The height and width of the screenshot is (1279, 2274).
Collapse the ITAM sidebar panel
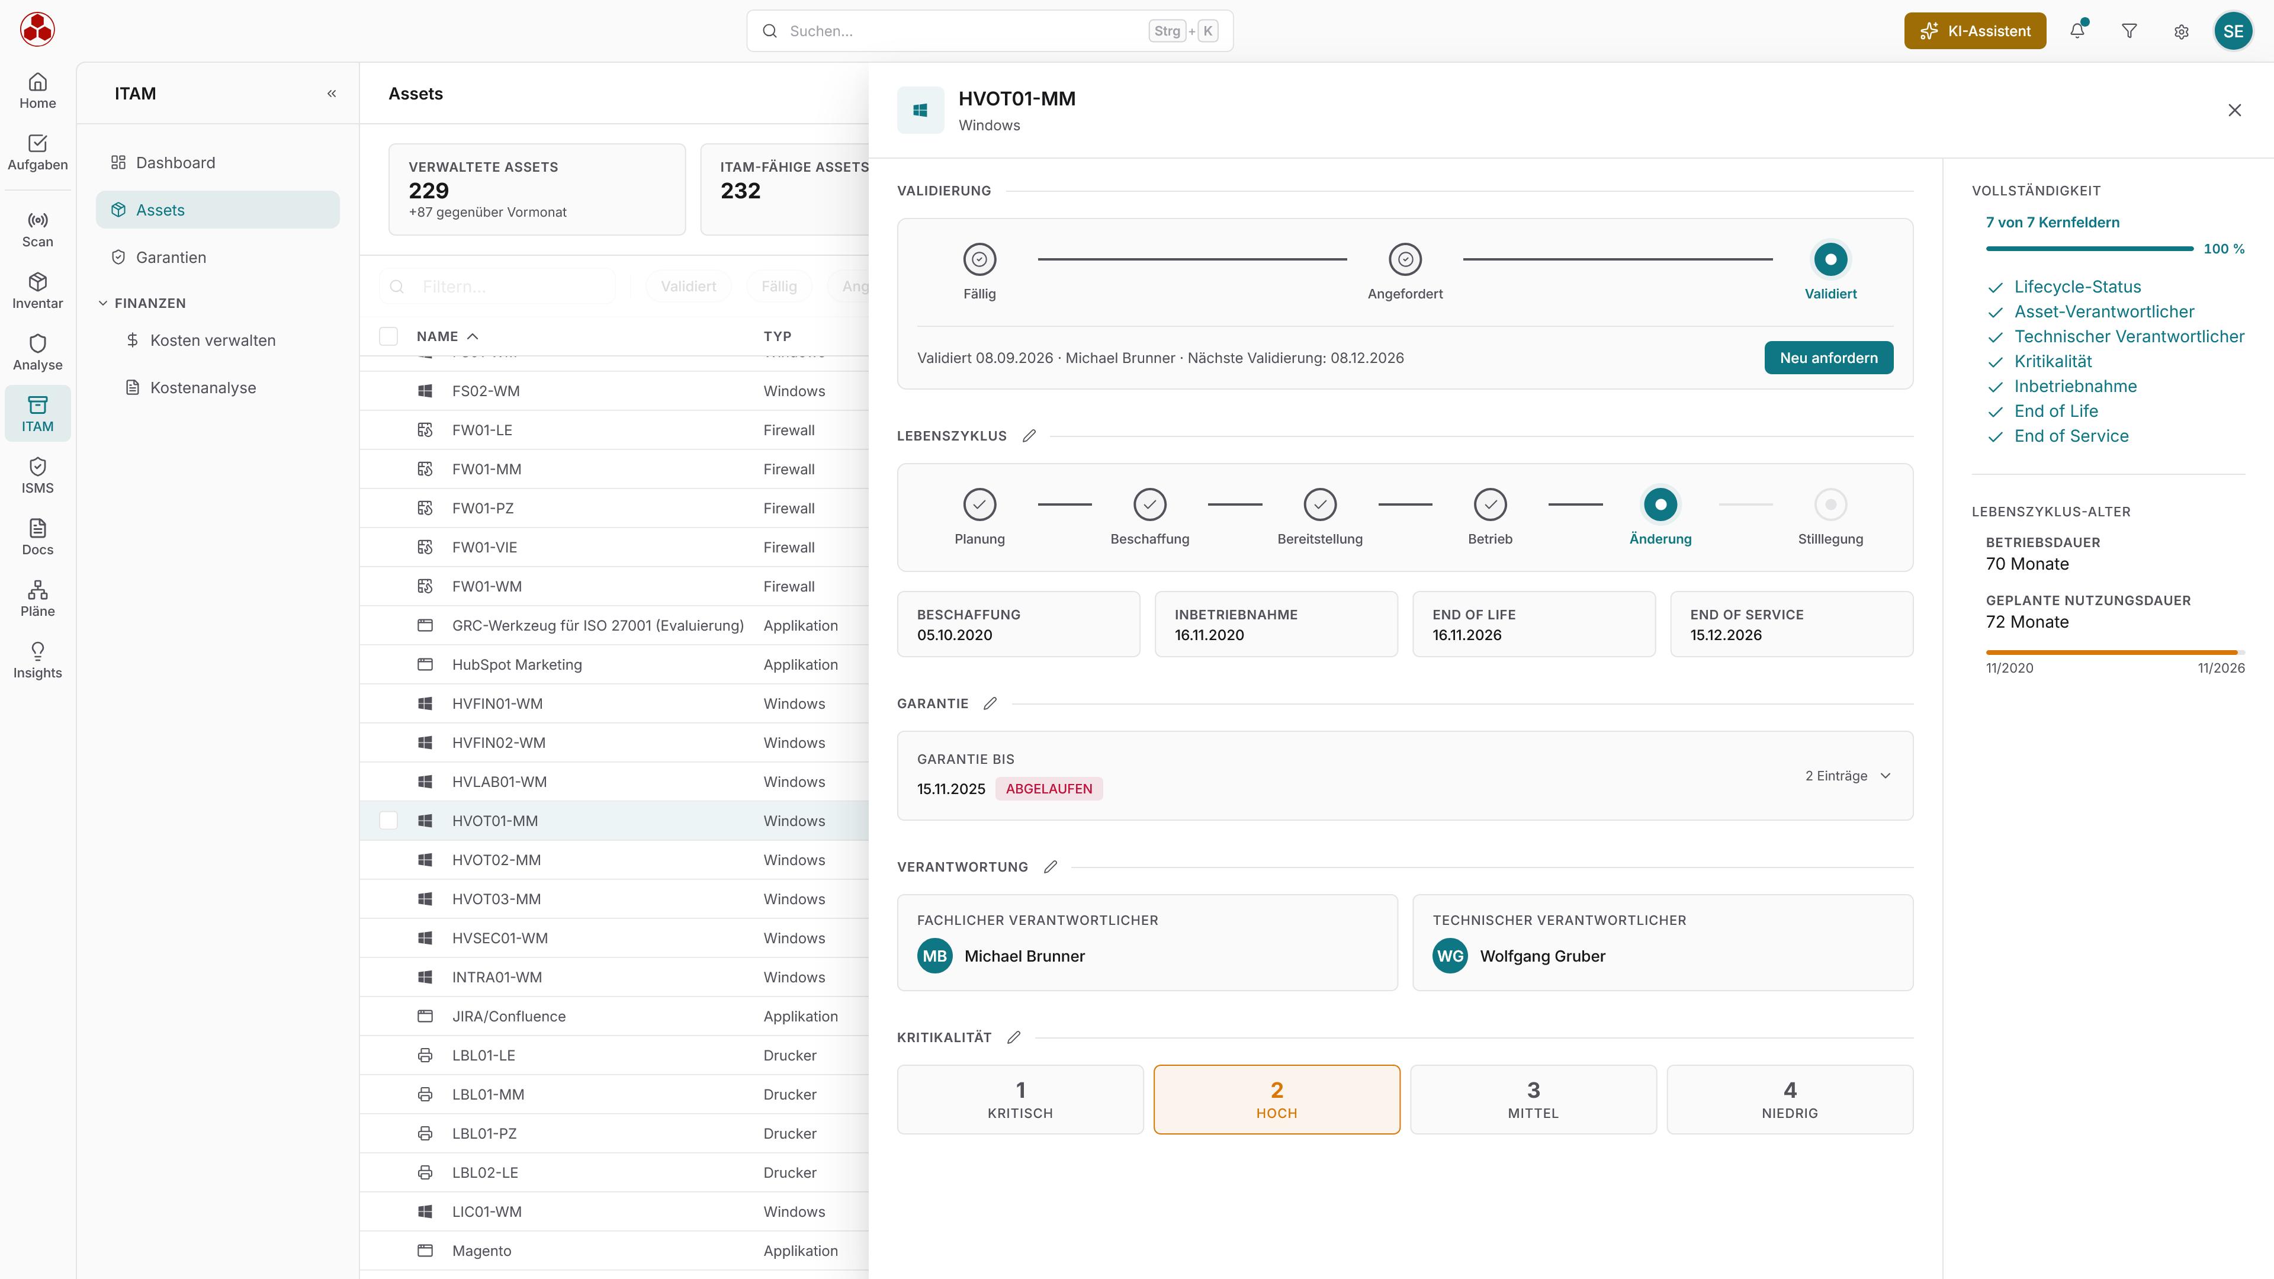click(x=332, y=94)
